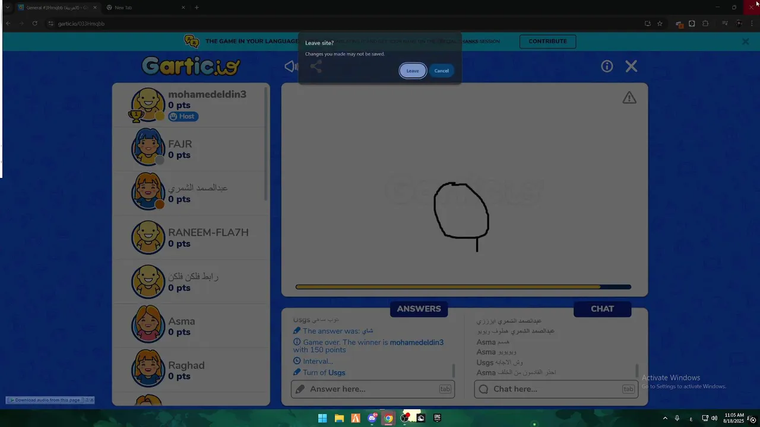
Task: Open the Windows Start menu
Action: click(322, 418)
